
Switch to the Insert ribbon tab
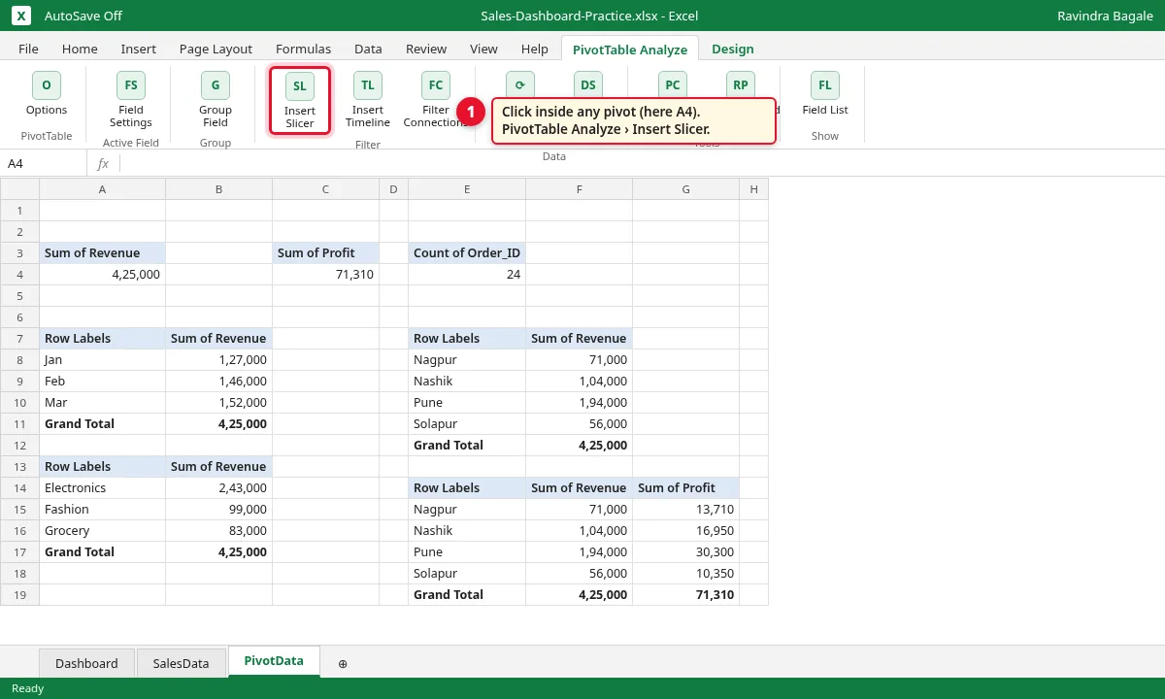click(x=139, y=49)
